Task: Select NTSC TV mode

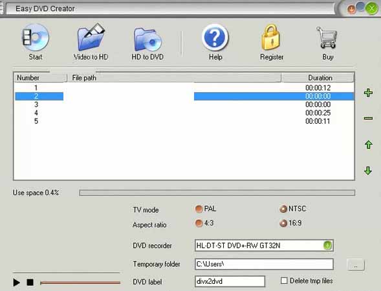Action: click(283, 209)
